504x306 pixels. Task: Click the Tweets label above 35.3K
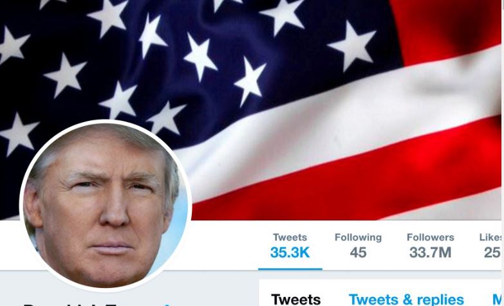click(290, 237)
